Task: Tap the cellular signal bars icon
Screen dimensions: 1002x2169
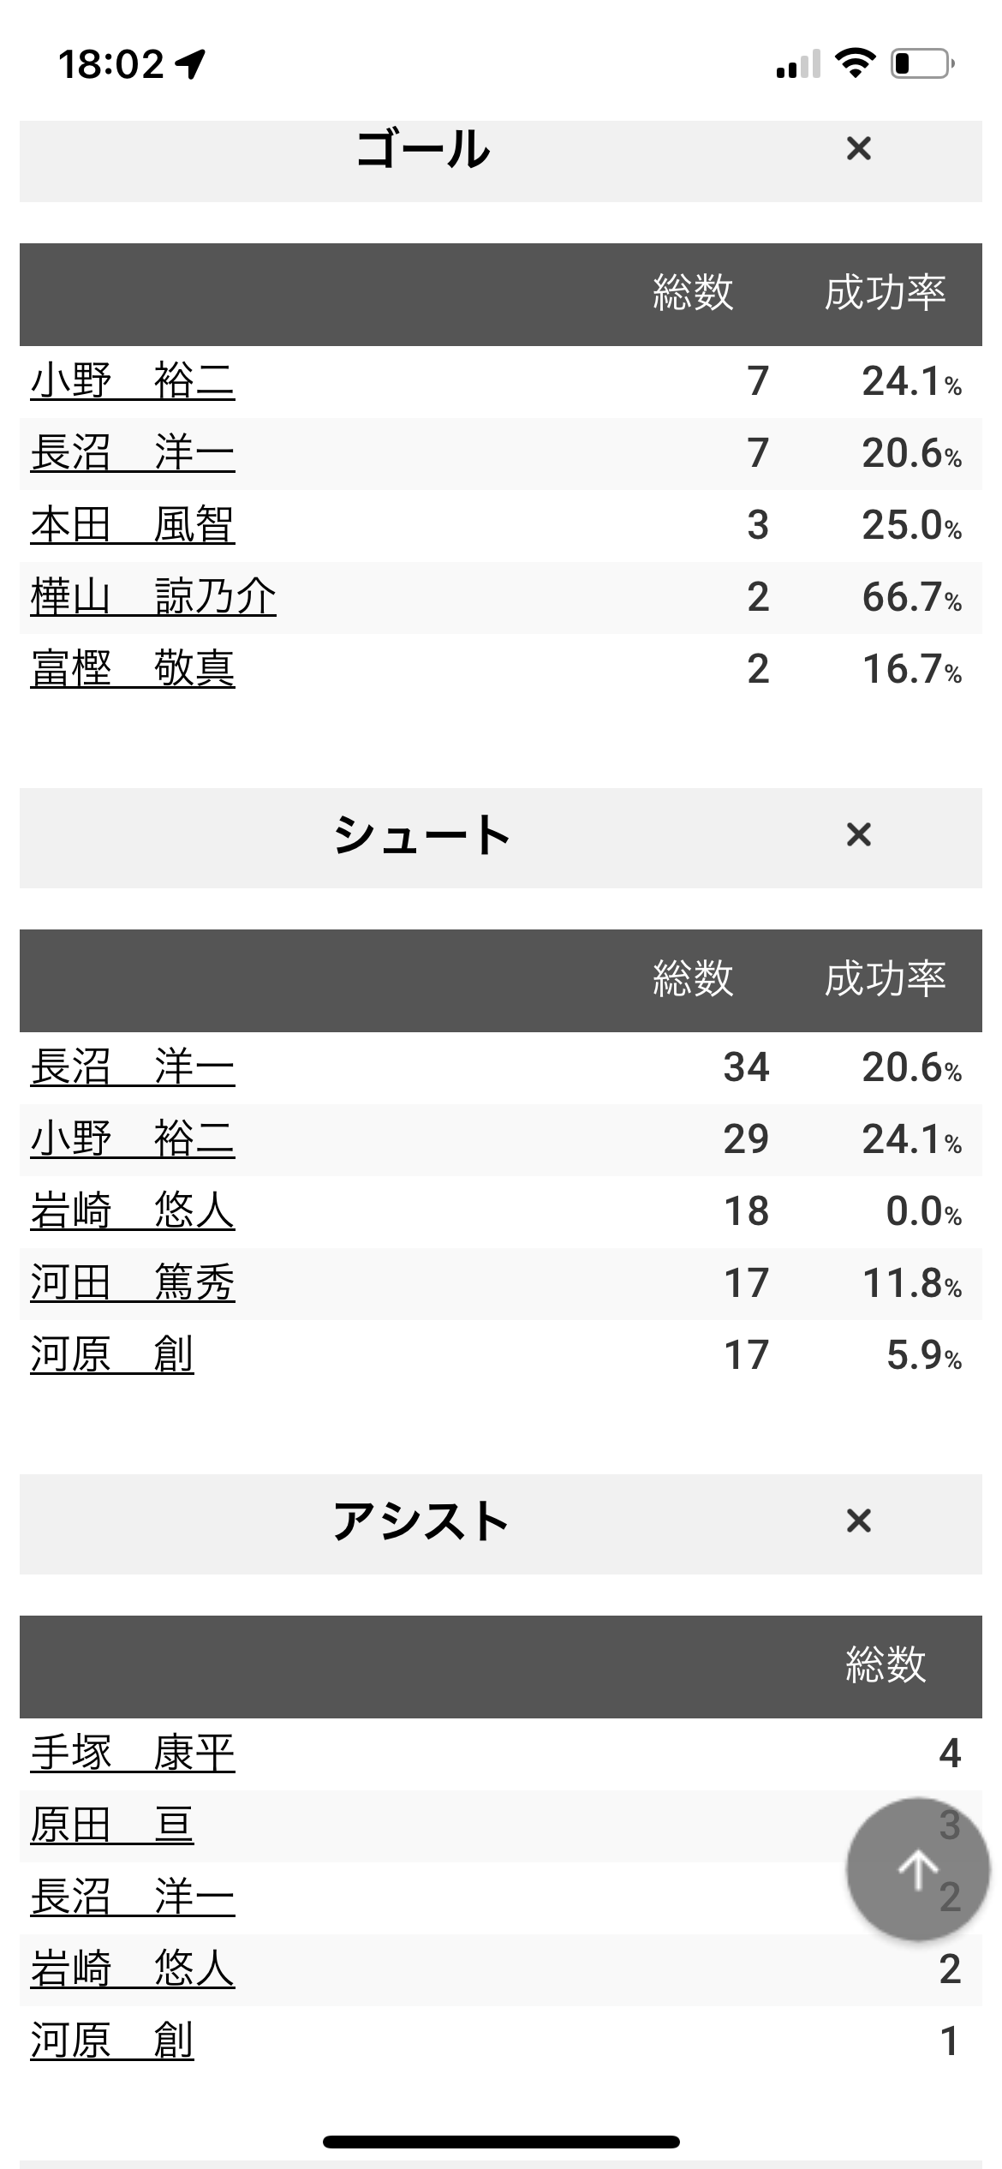Action: (798, 64)
